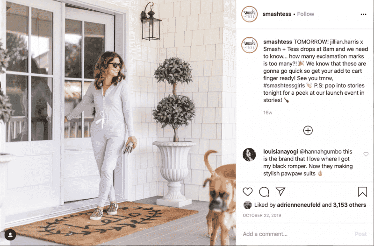
Task: Like louisianayogi's comment with small heart
Action: pos(366,155)
